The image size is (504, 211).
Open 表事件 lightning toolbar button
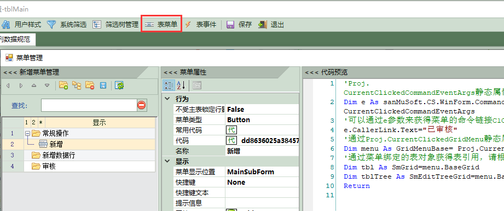(x=201, y=25)
